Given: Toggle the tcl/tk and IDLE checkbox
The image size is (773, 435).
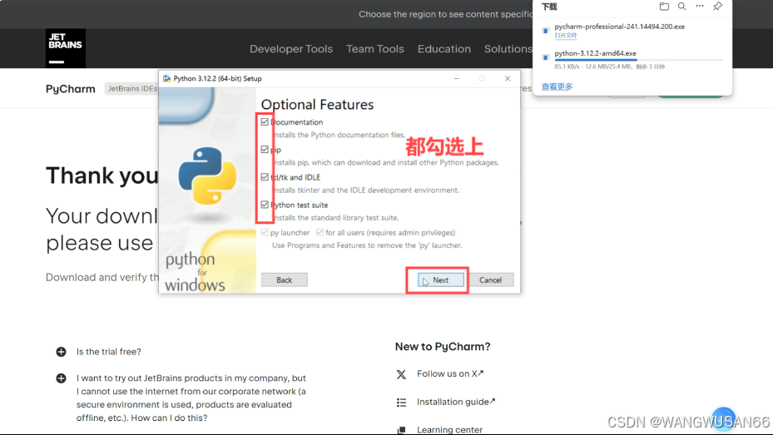Looking at the screenshot, I should 265,177.
